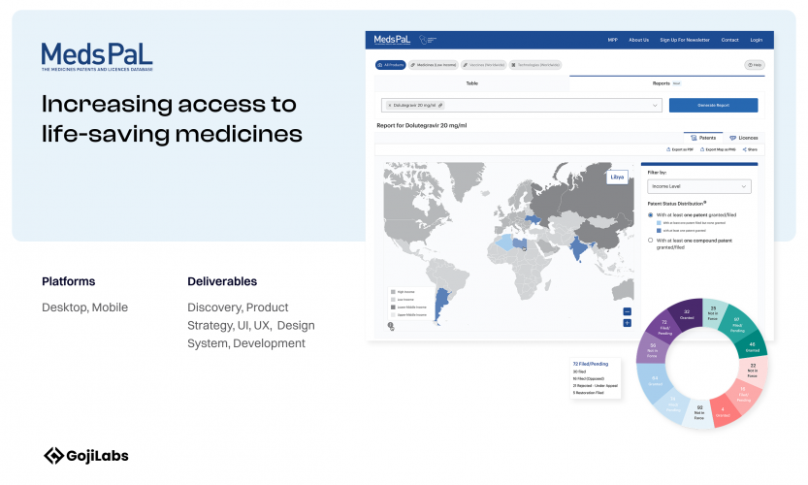This screenshot has width=808, height=485.
Task: Select the All Products filter chip
Action: 391,65
